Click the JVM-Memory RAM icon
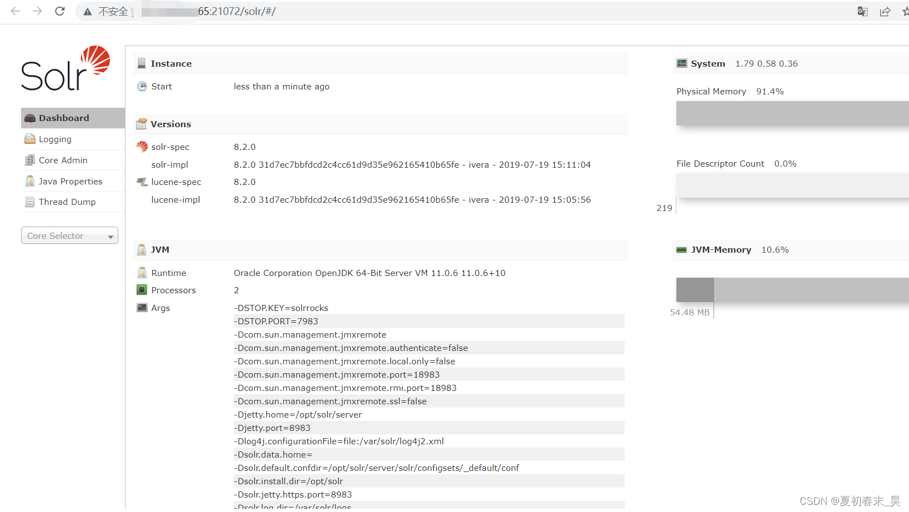The image size is (909, 512). (682, 250)
